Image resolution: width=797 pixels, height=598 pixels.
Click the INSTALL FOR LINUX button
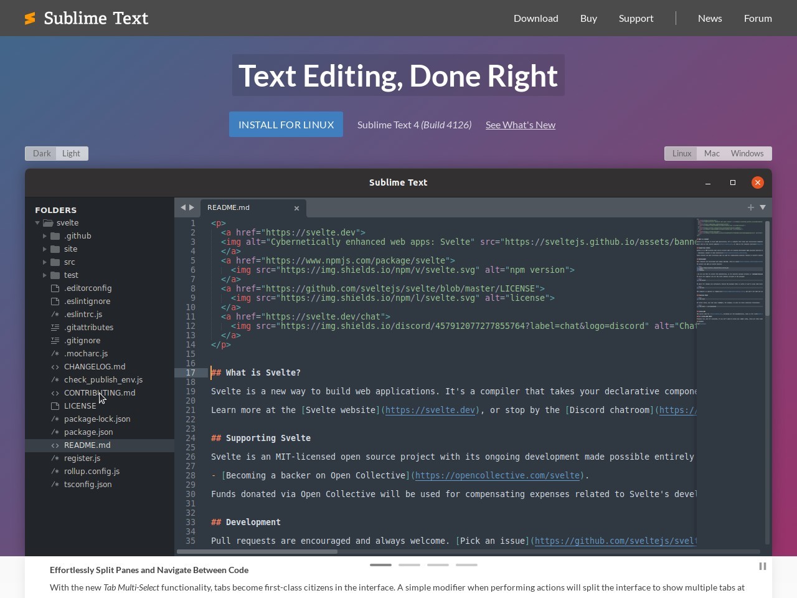286,124
